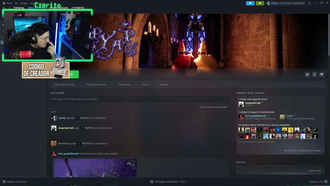330x186 pixels.
Task: Click Rommel's avatar in the activity feed
Action: [54, 144]
